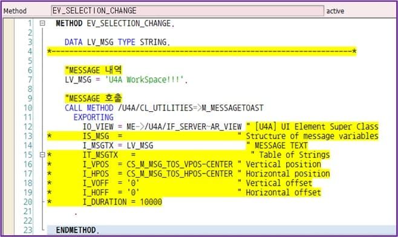398x237 pixels.
Task: Click '/U4A/CL_UTILITIES=>M_MESSAGETOAST' call
Action: [191, 108]
